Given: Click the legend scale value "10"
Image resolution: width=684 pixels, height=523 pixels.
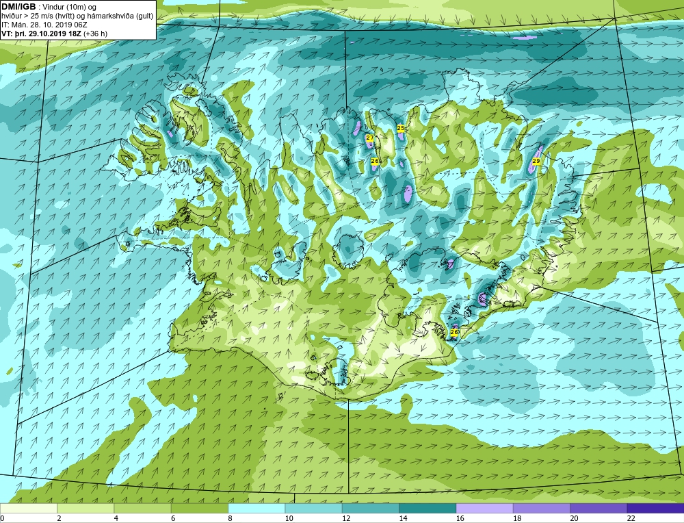Looking at the screenshot, I should point(289,518).
